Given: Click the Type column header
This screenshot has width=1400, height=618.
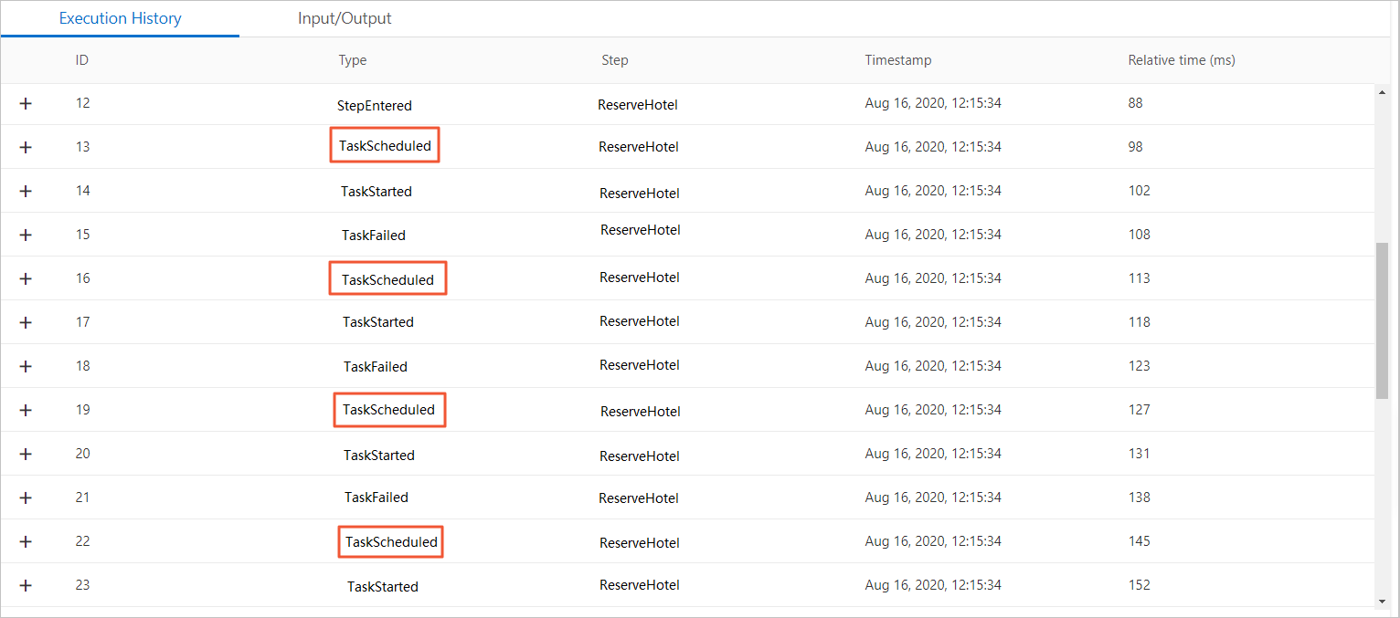Looking at the screenshot, I should coord(352,60).
